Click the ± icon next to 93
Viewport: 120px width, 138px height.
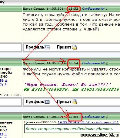(x=6, y=134)
